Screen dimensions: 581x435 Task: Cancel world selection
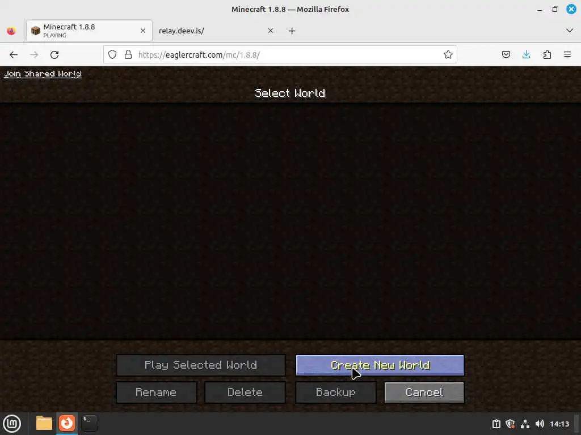pyautogui.click(x=424, y=392)
